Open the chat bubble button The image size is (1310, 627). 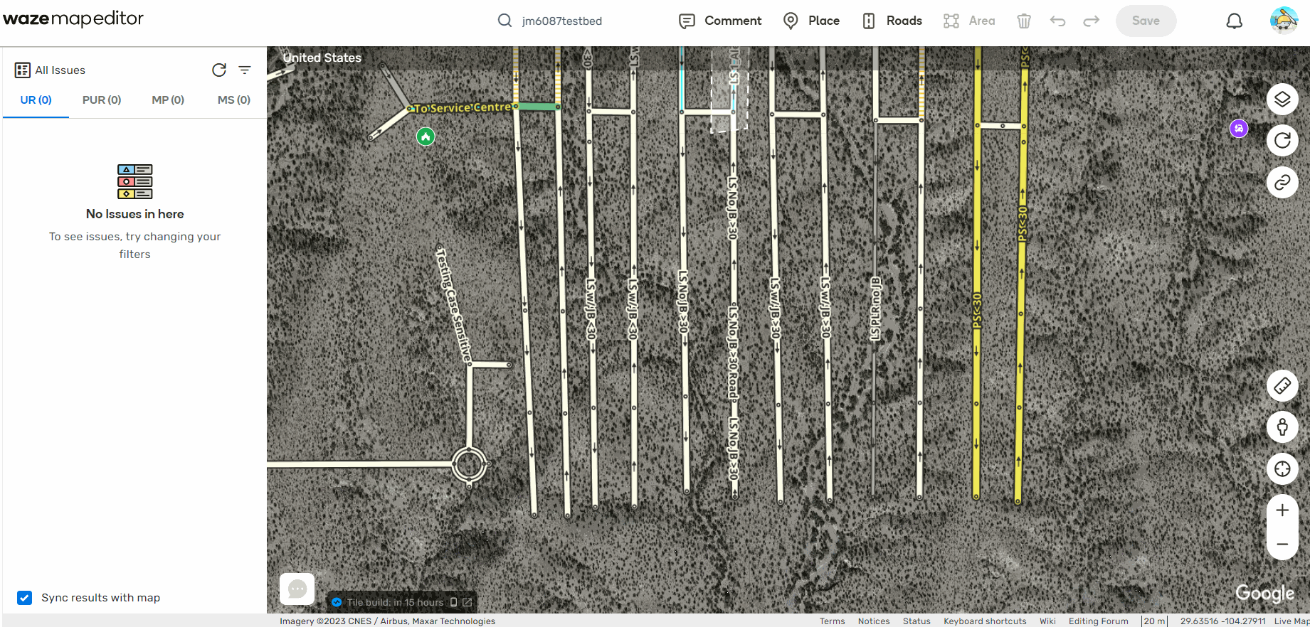(297, 589)
